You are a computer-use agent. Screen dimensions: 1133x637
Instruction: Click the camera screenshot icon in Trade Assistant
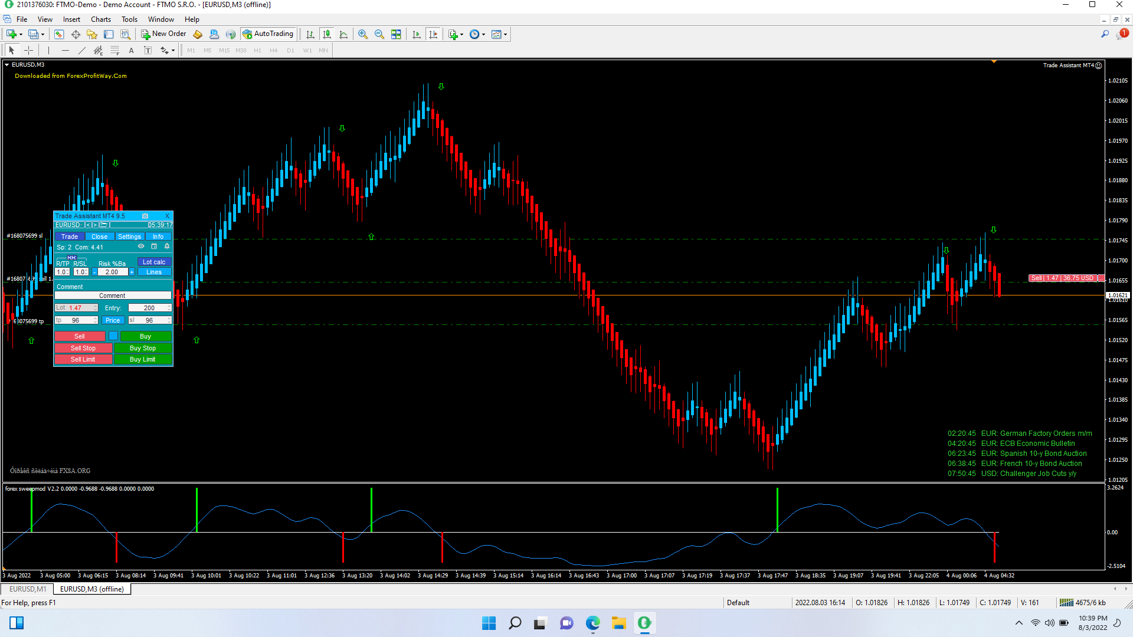pos(145,216)
